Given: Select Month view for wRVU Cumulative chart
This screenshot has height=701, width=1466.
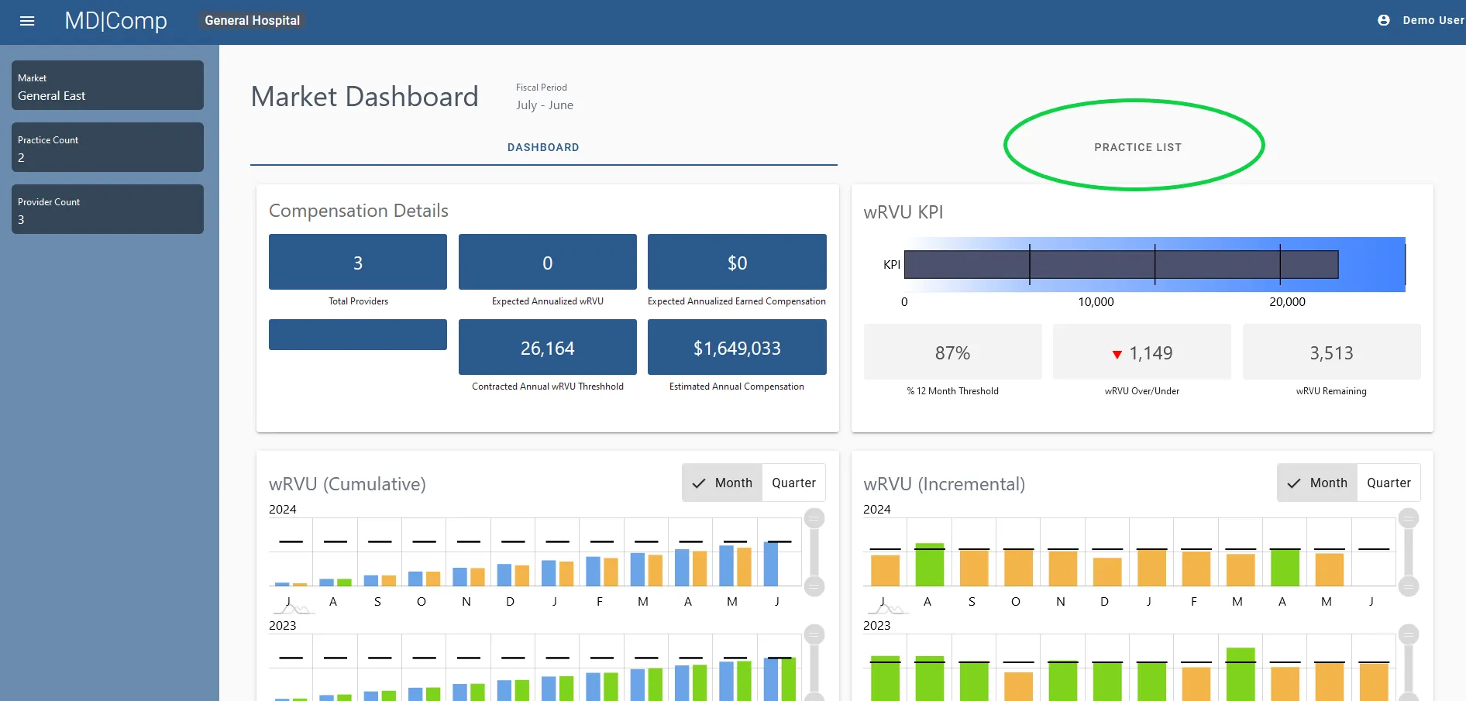Looking at the screenshot, I should click(722, 483).
